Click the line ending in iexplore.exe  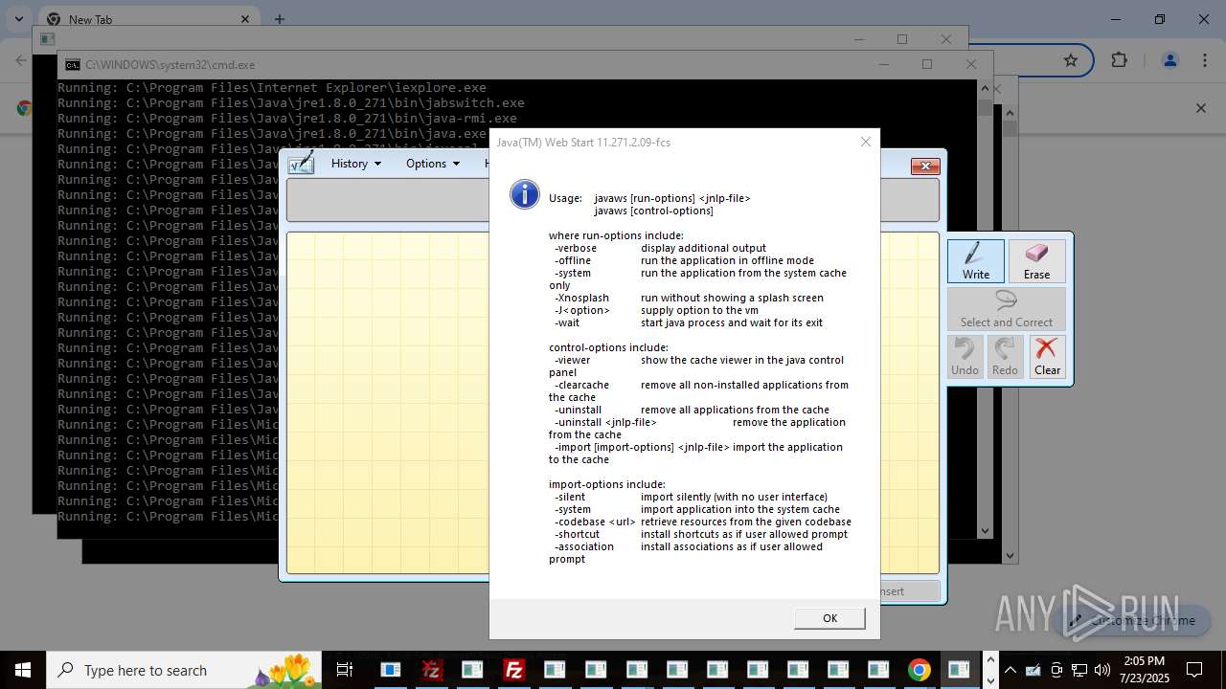272,88
